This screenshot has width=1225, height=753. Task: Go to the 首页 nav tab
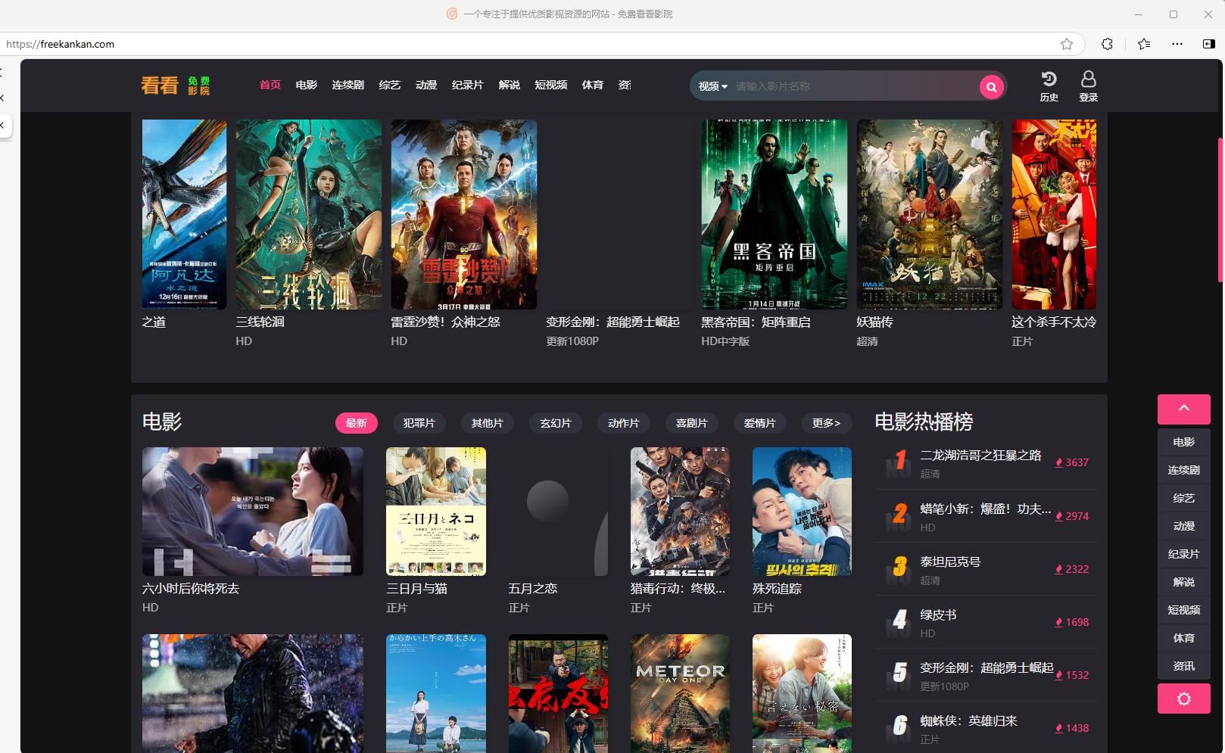pos(270,85)
